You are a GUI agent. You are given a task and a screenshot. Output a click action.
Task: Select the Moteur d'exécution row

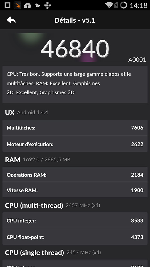pyautogui.click(x=75, y=144)
